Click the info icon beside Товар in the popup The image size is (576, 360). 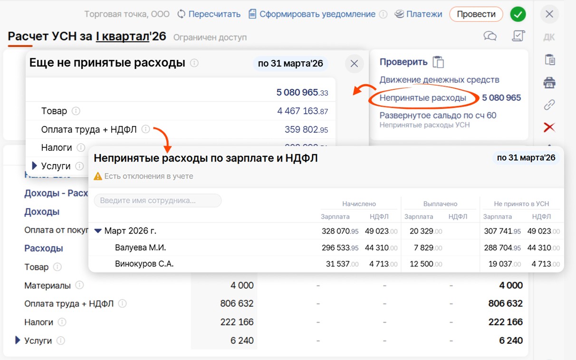pyautogui.click(x=76, y=111)
